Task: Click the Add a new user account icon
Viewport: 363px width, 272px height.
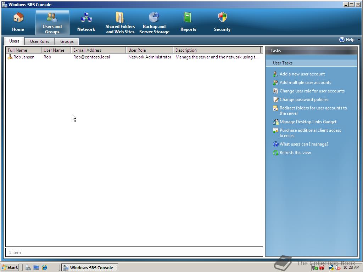Action: click(275, 74)
